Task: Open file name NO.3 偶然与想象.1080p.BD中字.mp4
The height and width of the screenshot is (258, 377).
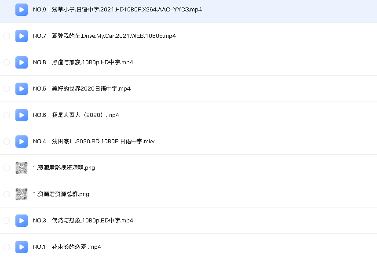Action: coord(83,221)
